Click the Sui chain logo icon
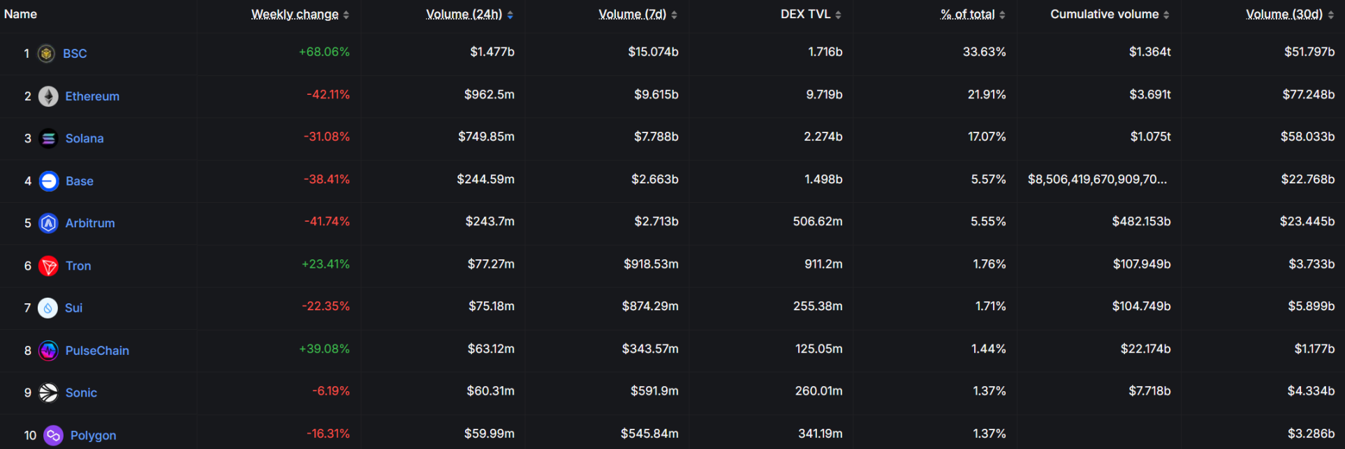 tap(47, 308)
